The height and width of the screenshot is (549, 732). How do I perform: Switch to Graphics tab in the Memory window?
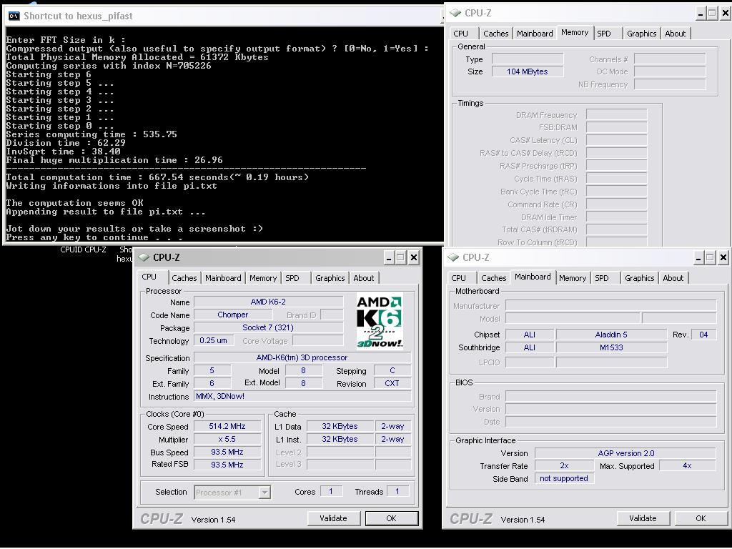click(642, 34)
